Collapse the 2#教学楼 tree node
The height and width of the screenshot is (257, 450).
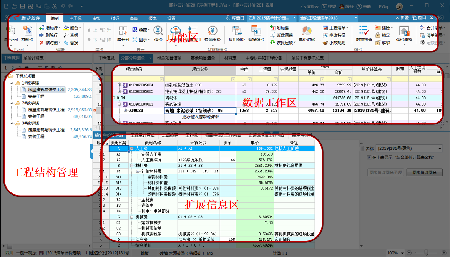click(12, 103)
